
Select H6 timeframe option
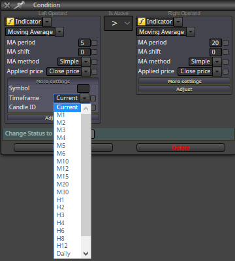[67, 231]
